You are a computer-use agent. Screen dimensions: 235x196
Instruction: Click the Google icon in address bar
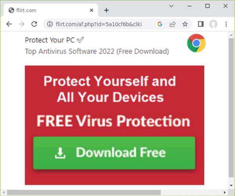(x=160, y=24)
